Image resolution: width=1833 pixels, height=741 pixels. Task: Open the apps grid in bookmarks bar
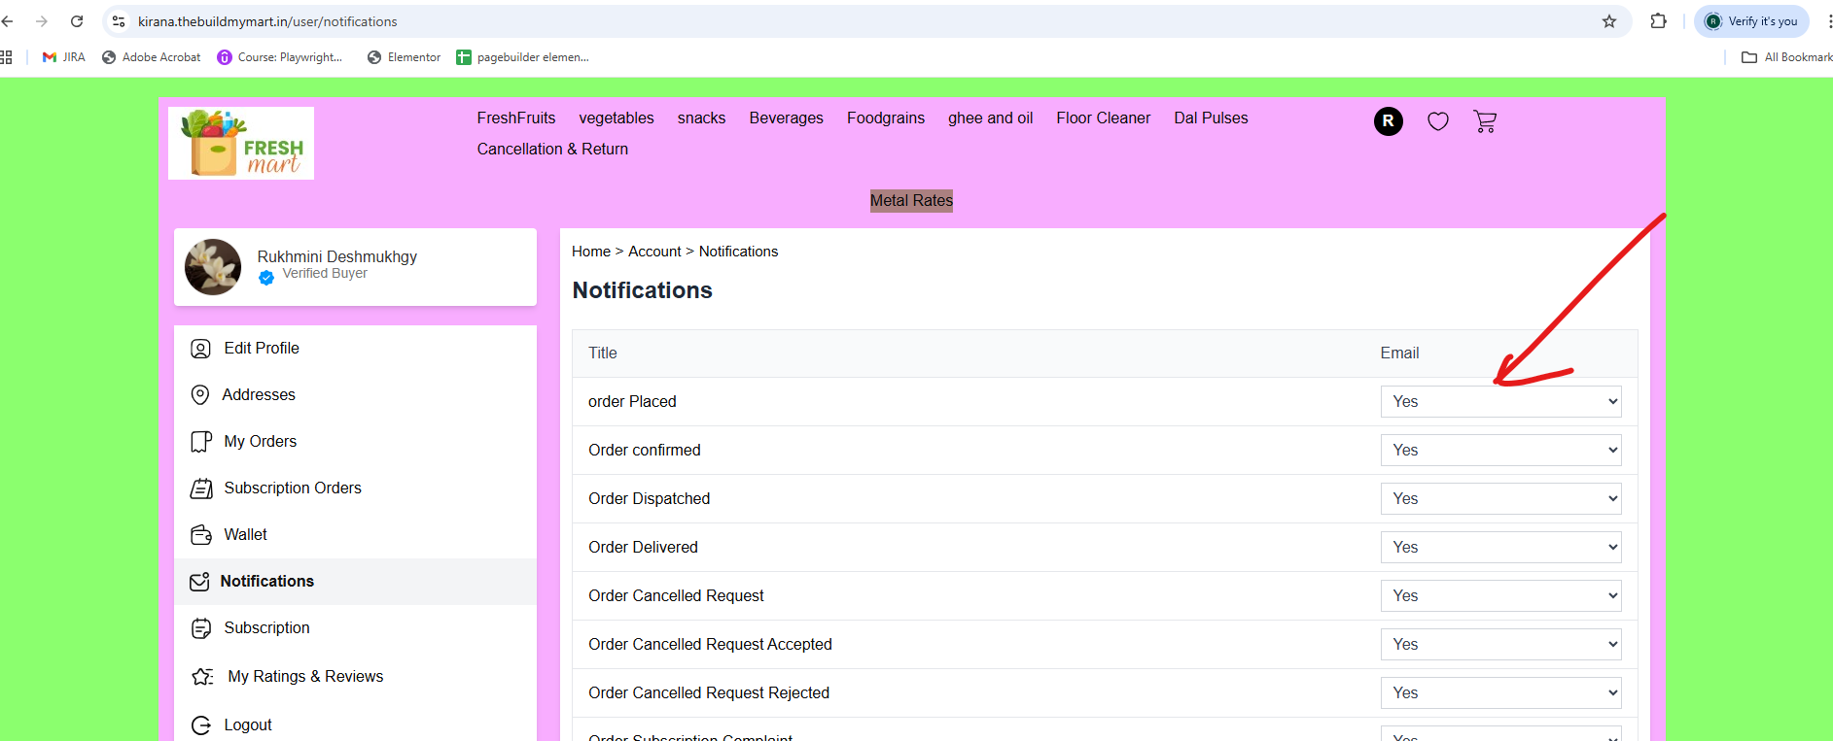coord(6,57)
